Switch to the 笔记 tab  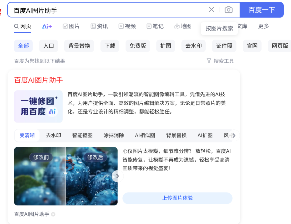click(x=155, y=26)
